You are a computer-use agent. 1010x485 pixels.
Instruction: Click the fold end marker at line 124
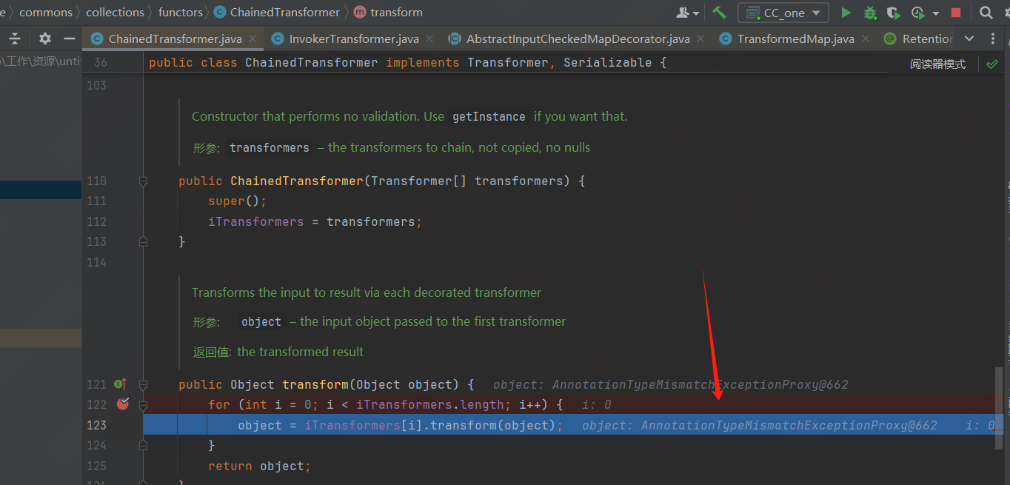[143, 445]
